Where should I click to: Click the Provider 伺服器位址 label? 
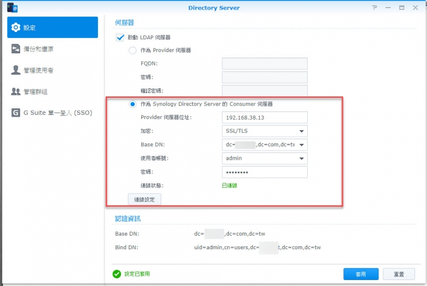(166, 117)
